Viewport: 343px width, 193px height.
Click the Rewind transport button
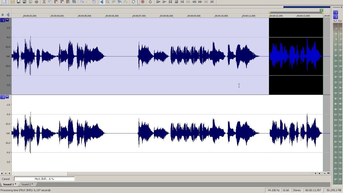[x=194, y=2]
